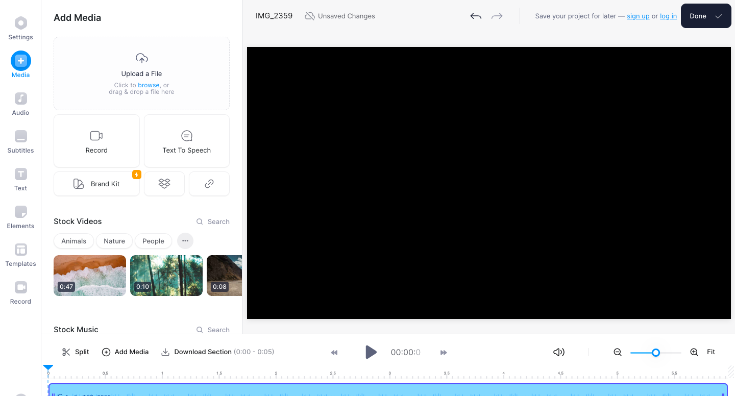Click the Record card with camera icon

coord(96,141)
